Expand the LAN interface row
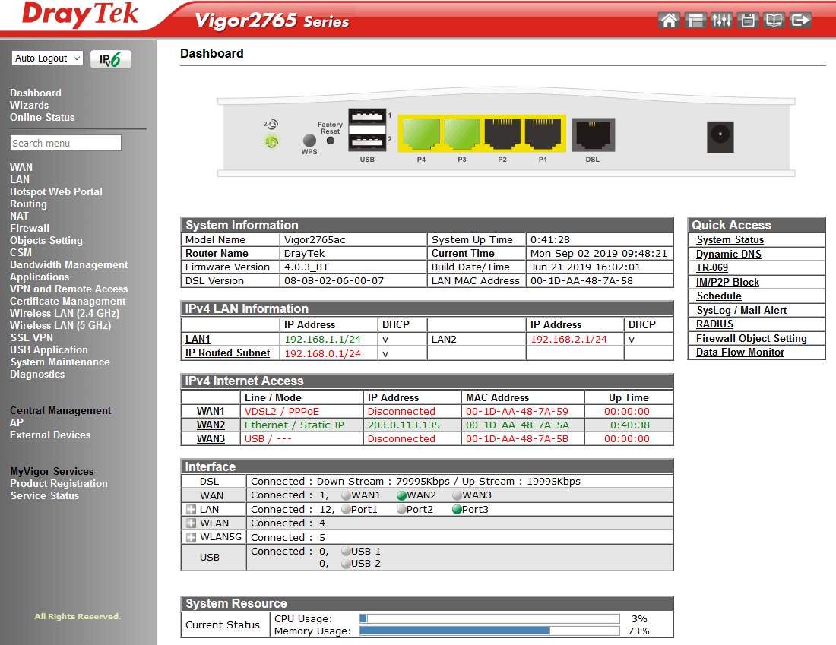 coord(191,510)
